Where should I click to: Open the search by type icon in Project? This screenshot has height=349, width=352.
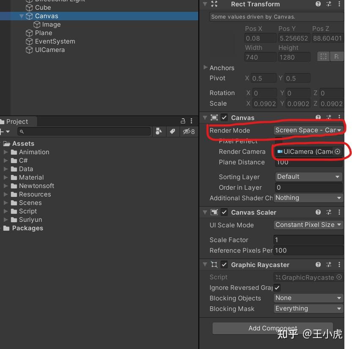[x=158, y=131]
